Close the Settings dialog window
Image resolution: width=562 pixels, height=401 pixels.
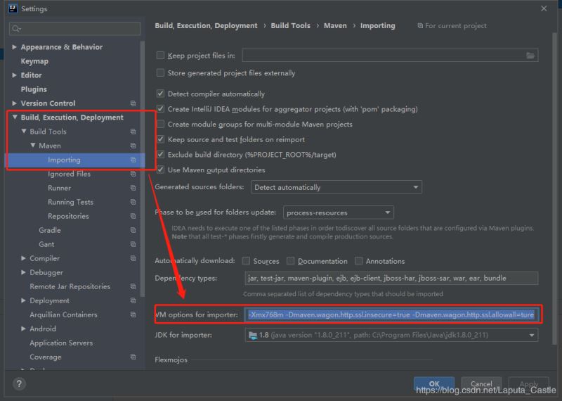pyautogui.click(x=544, y=8)
